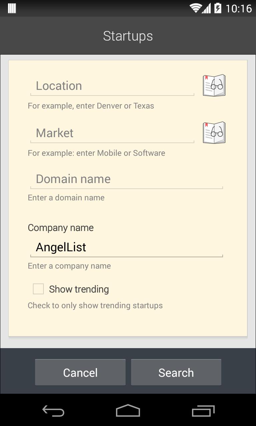Tap the battery charging status icon
Image resolution: width=256 pixels, height=426 pixels.
coord(218,8)
